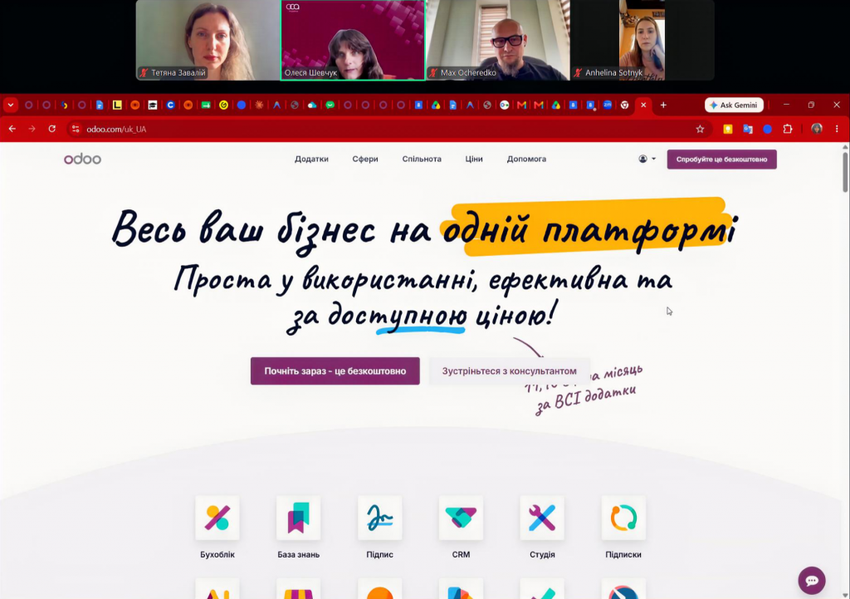Open the Google Translate extension

tap(748, 129)
